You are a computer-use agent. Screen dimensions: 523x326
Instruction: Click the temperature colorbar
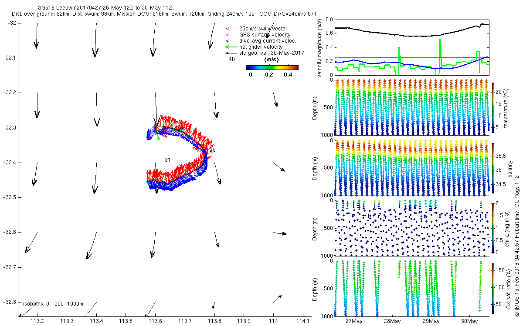coord(493,108)
